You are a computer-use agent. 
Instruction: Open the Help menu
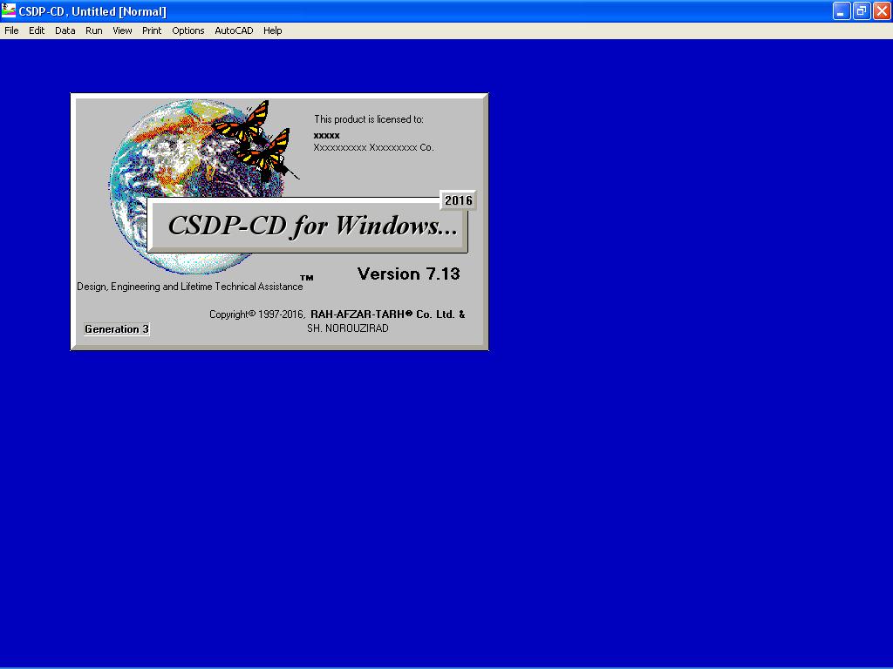(x=272, y=30)
